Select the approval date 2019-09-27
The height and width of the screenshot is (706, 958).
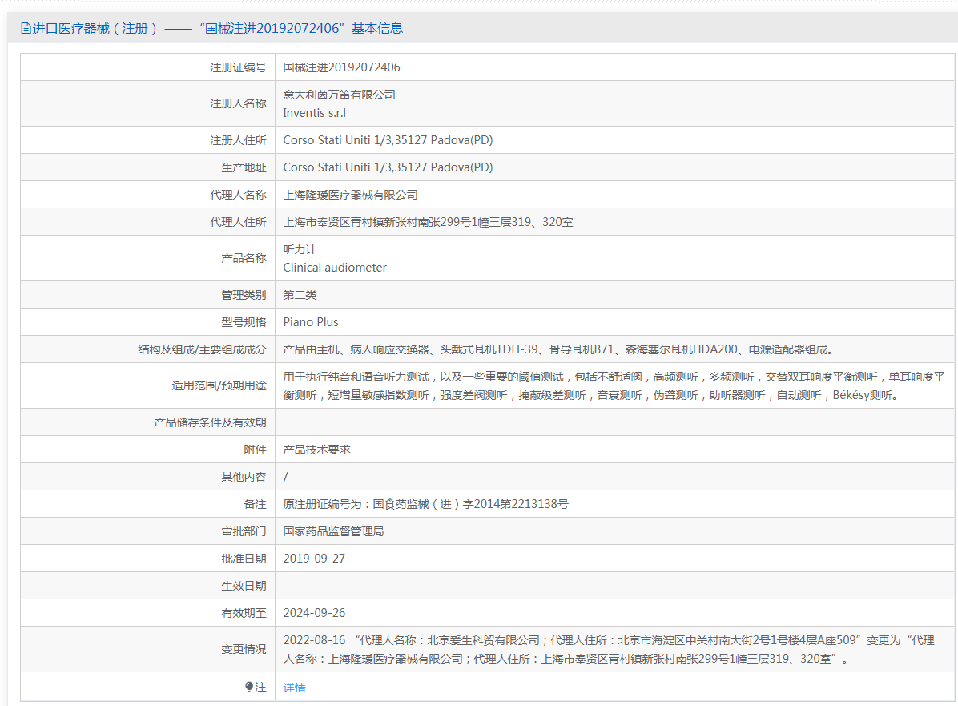click(314, 559)
